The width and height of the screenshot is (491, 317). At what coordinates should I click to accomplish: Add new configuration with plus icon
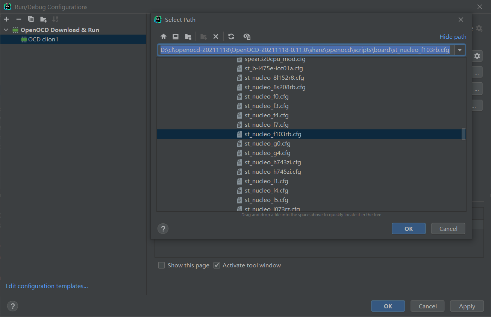(6, 19)
